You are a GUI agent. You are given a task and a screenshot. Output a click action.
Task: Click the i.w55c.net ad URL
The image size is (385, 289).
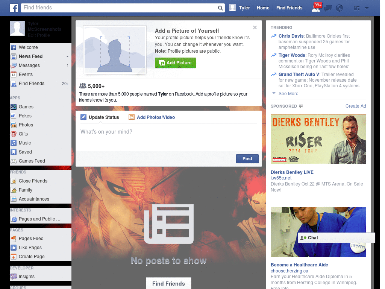pos(281,178)
